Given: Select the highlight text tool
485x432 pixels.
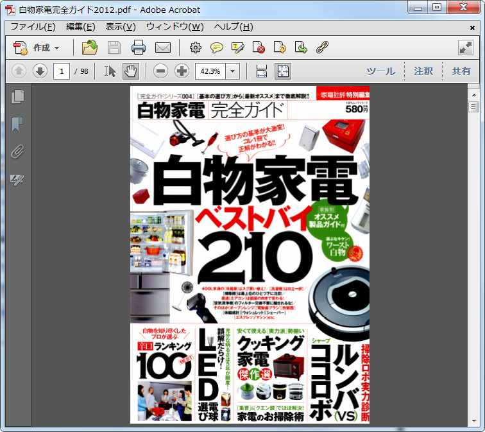Looking at the screenshot, I should [238, 48].
